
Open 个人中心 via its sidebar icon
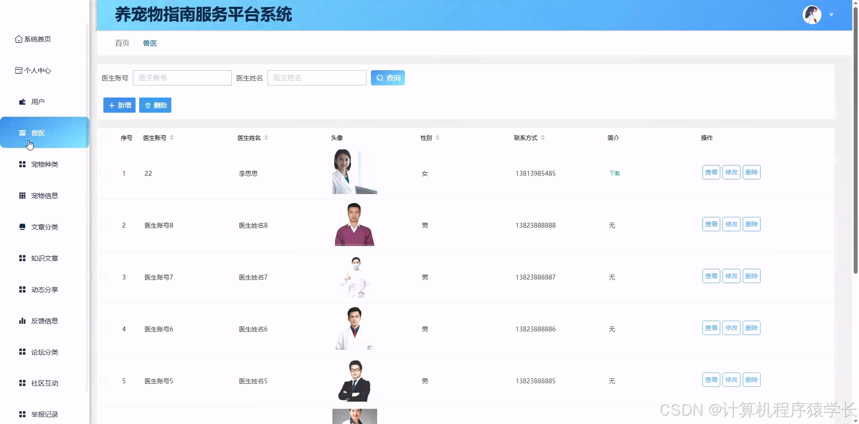18,70
